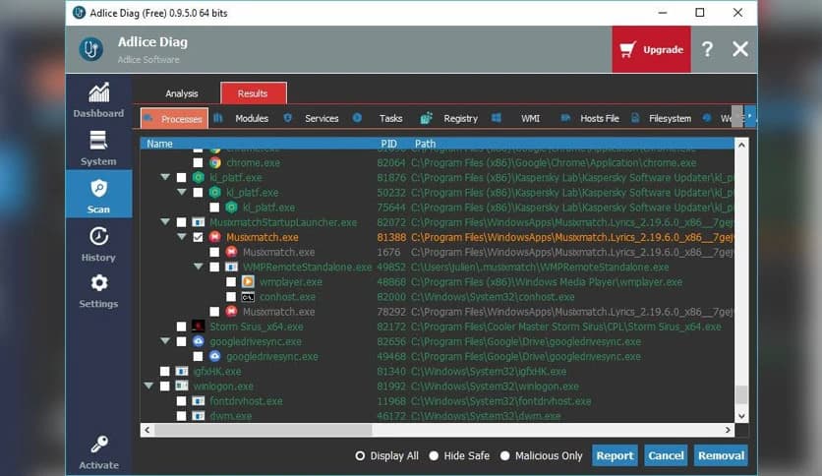822x476 pixels.
Task: Click the Activate key icon
Action: [98, 448]
